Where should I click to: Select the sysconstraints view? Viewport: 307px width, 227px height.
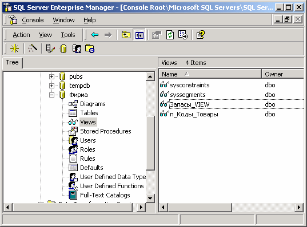[x=190, y=85]
